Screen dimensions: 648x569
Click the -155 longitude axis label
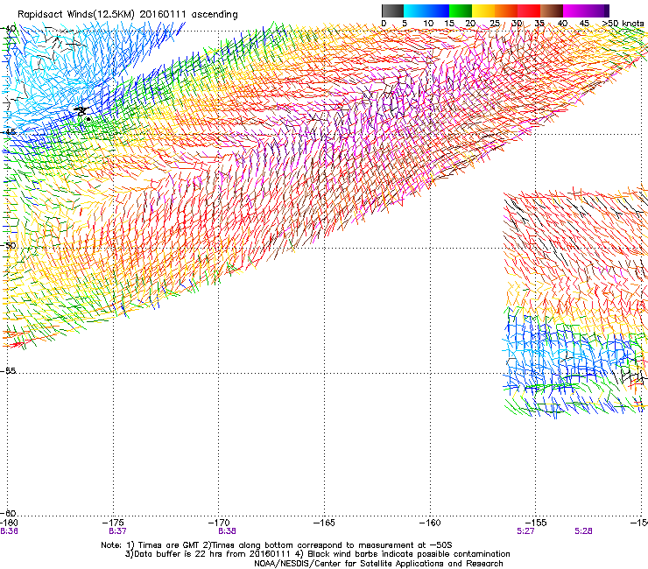tap(536, 523)
